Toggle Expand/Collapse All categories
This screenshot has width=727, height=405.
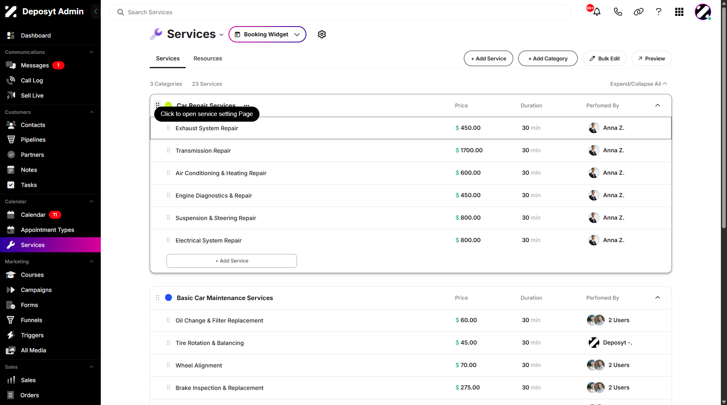[638, 84]
